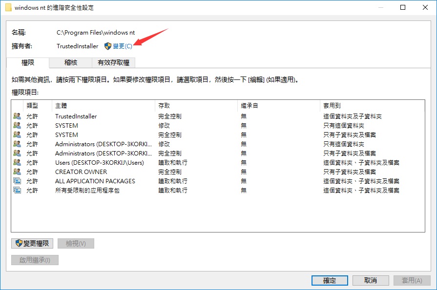
Task: Click the 取消 button
Action: [371, 281]
